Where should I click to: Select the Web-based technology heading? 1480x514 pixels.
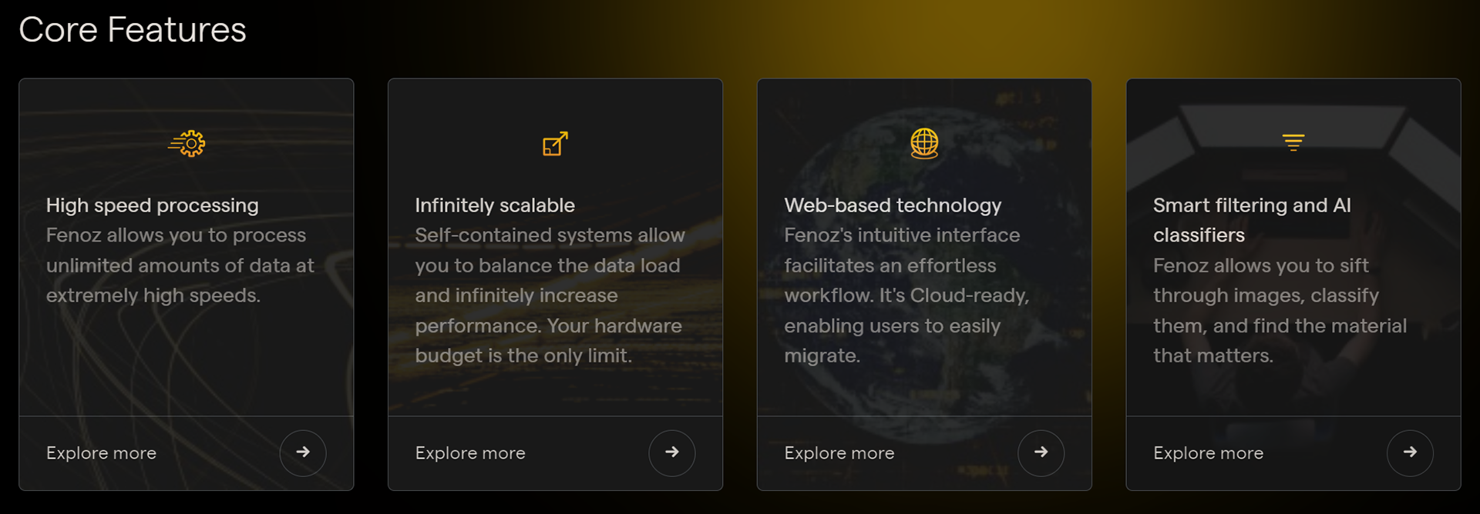(893, 205)
